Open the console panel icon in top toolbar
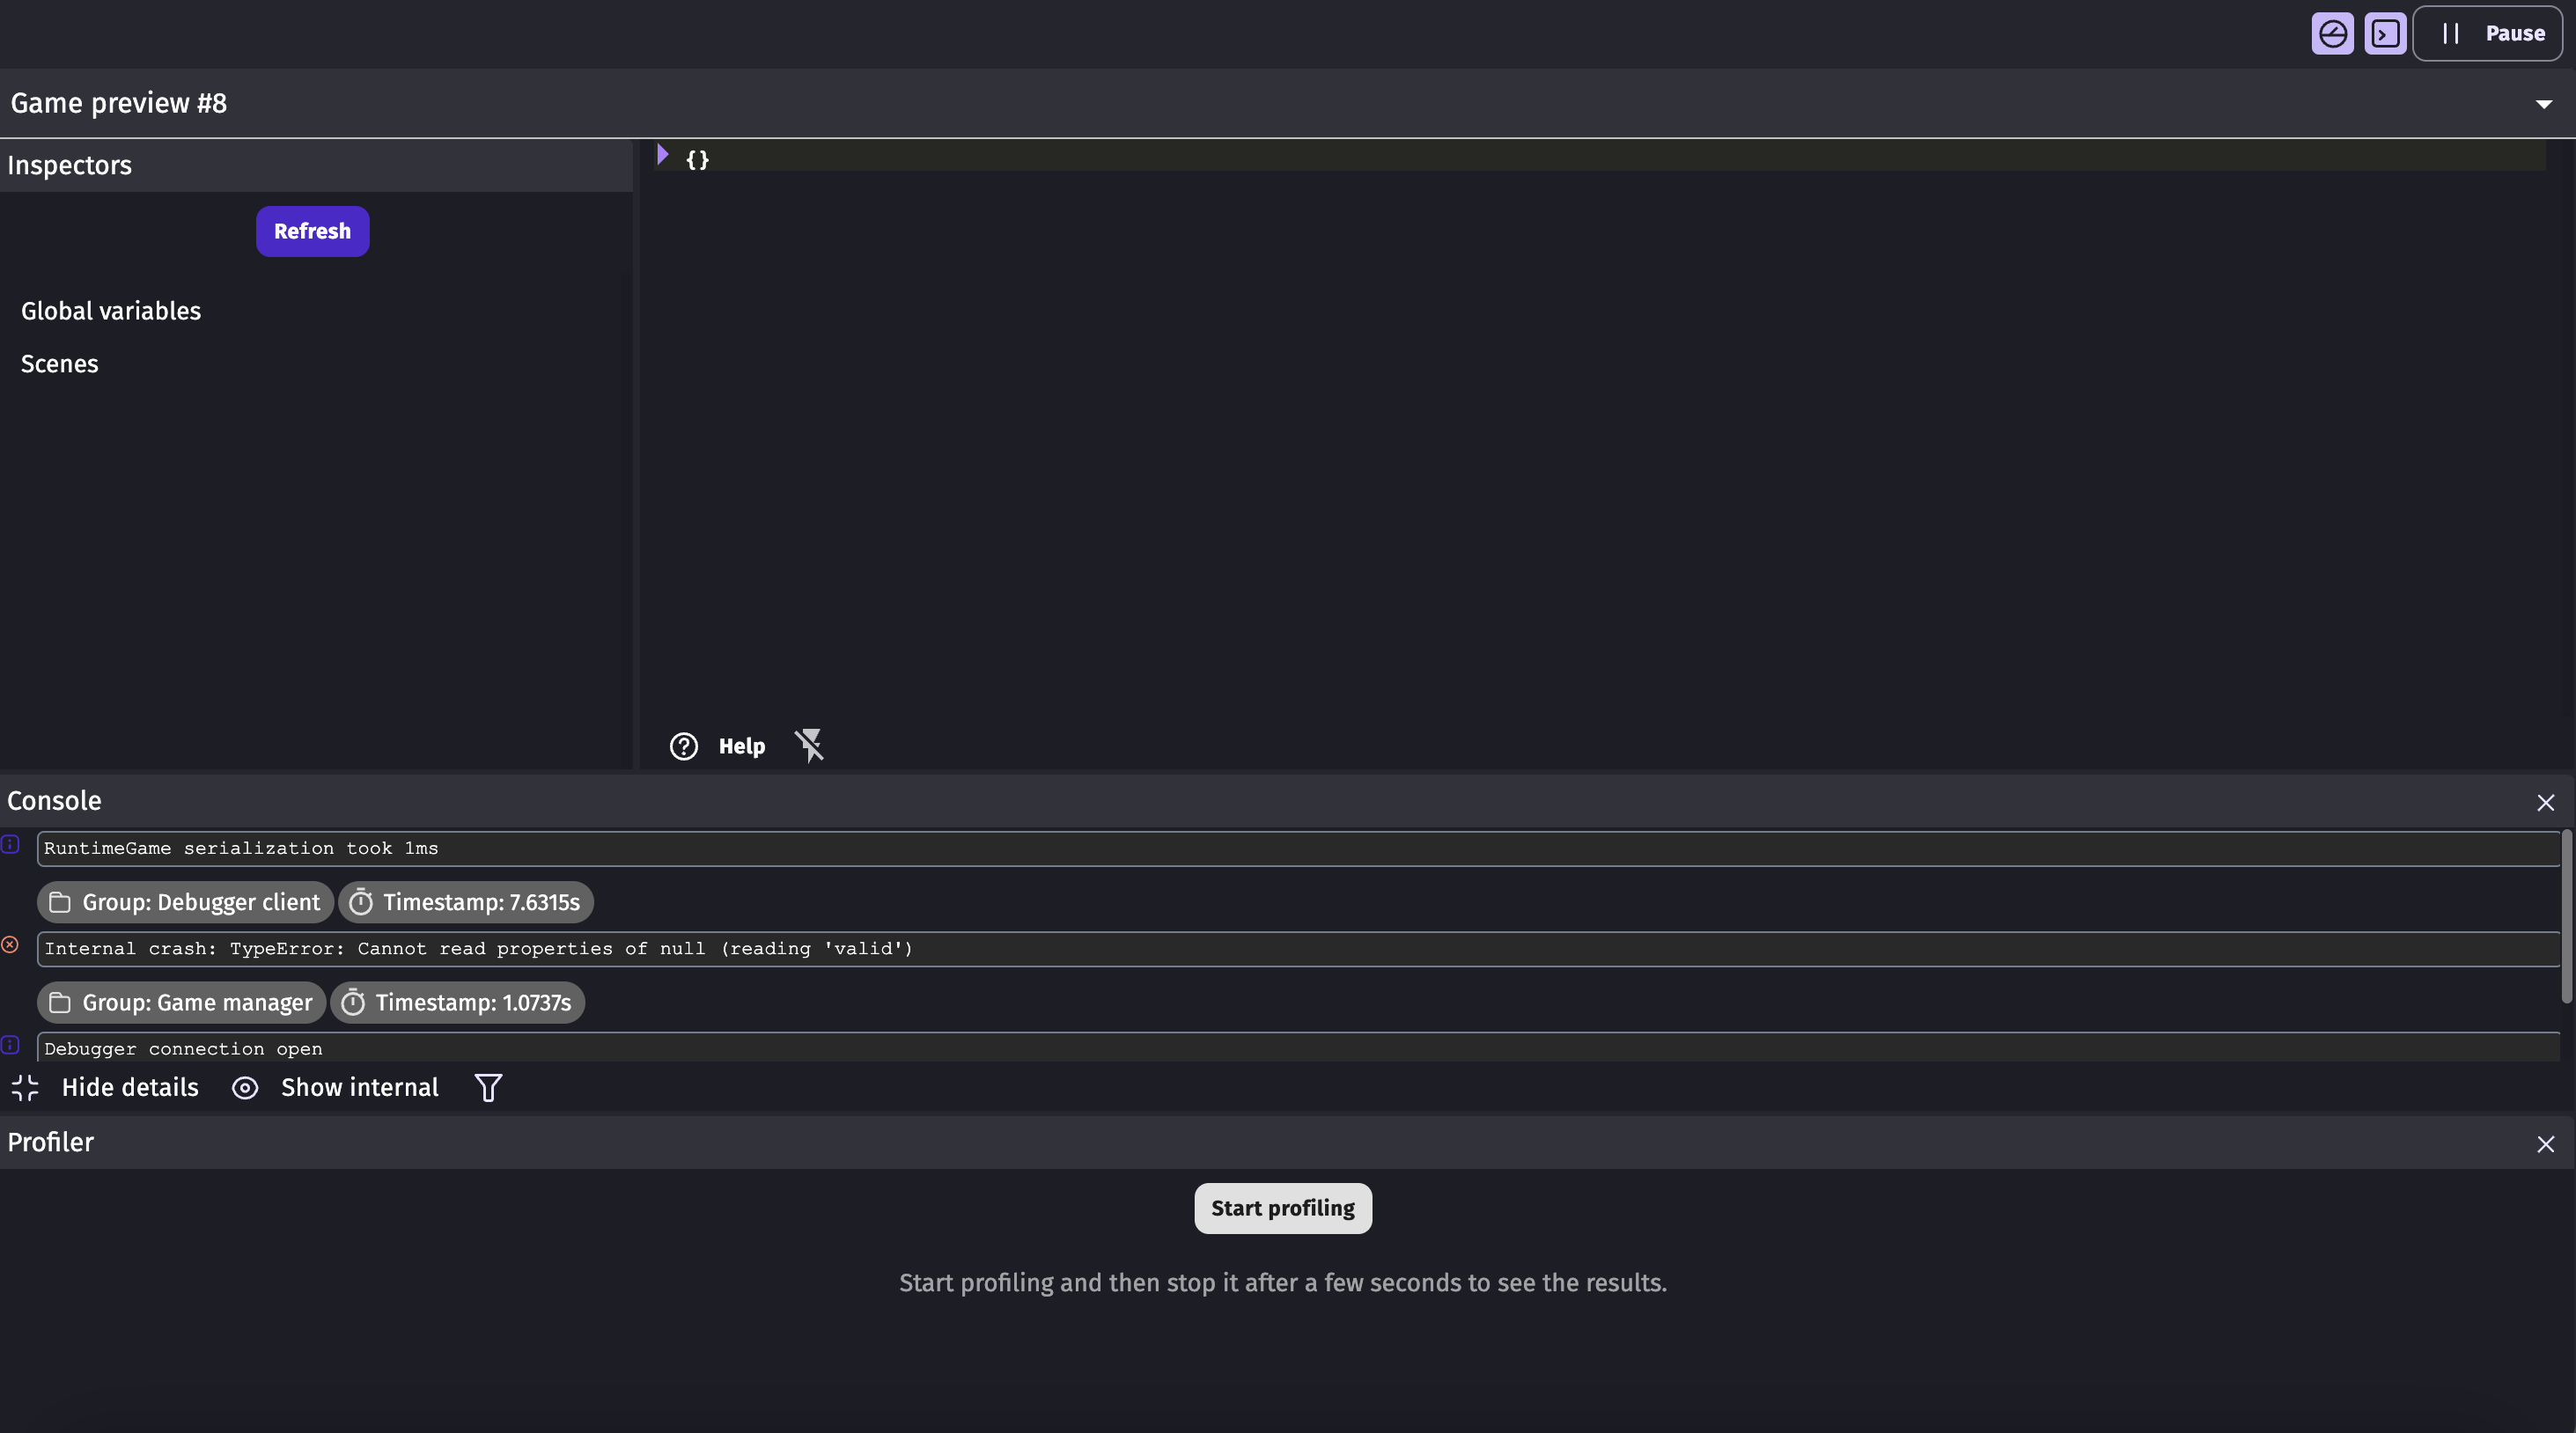This screenshot has width=2576, height=1433. coord(2385,33)
